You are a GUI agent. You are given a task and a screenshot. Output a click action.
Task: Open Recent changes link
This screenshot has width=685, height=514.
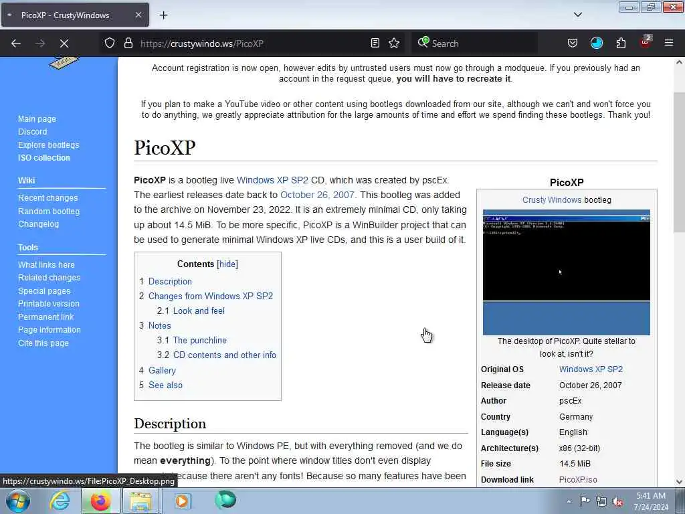[47, 198]
